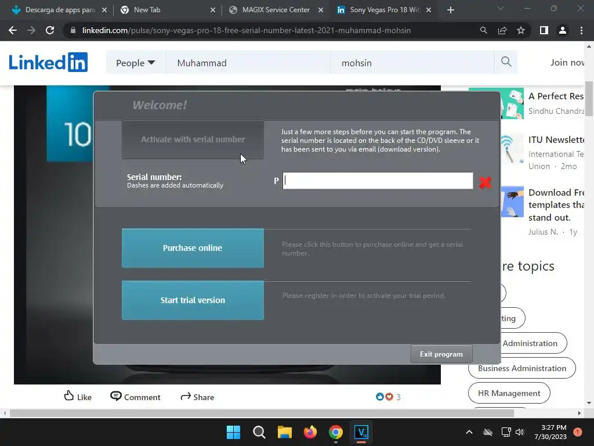Click the reactions icons under the article

click(x=385, y=397)
